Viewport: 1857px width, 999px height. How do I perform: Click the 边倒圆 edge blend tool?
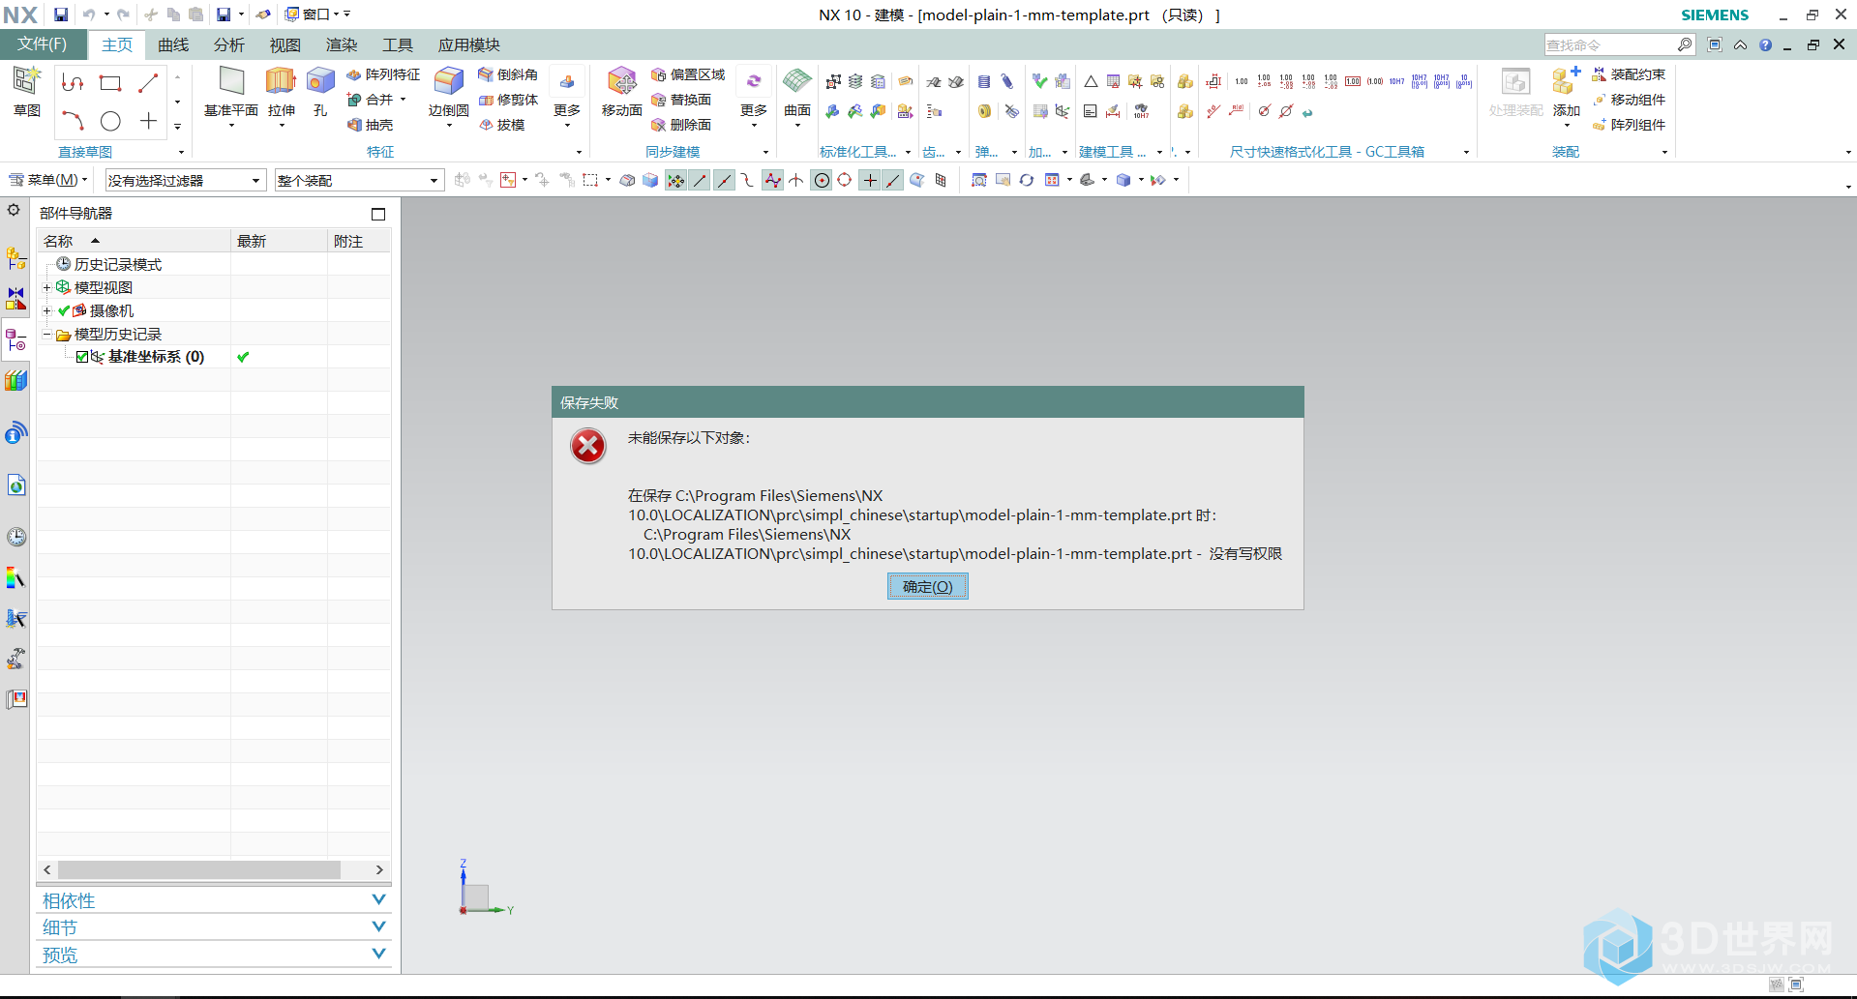coord(448,92)
